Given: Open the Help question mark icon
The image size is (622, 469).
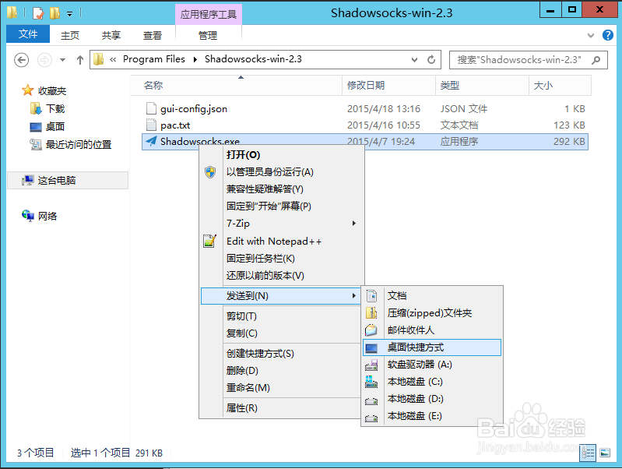Looking at the screenshot, I should 608,35.
